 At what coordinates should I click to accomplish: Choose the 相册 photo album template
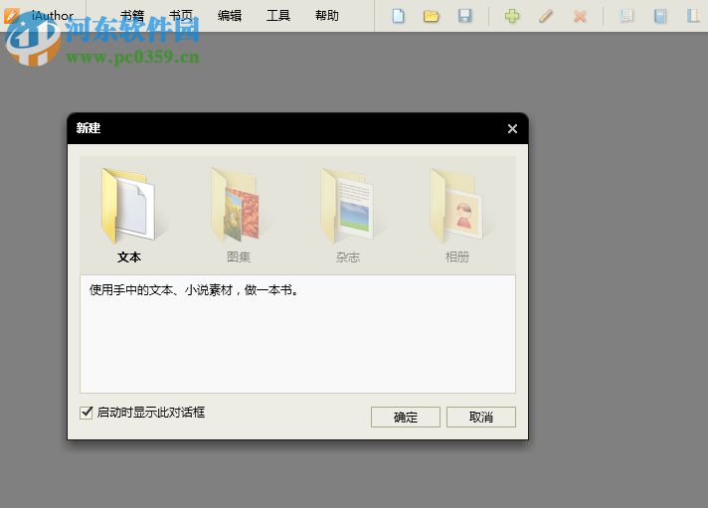pyautogui.click(x=457, y=216)
